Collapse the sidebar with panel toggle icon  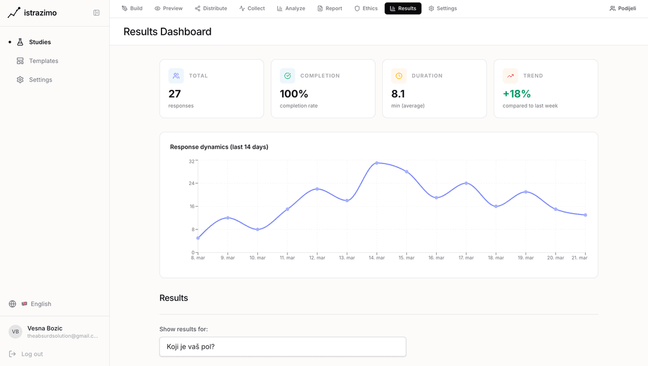point(97,13)
